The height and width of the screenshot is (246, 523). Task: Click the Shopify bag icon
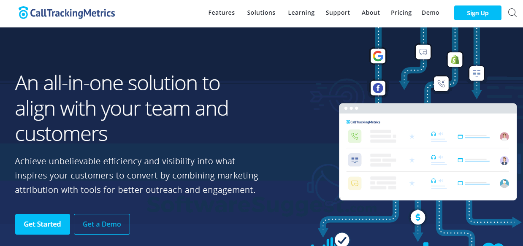(455, 59)
